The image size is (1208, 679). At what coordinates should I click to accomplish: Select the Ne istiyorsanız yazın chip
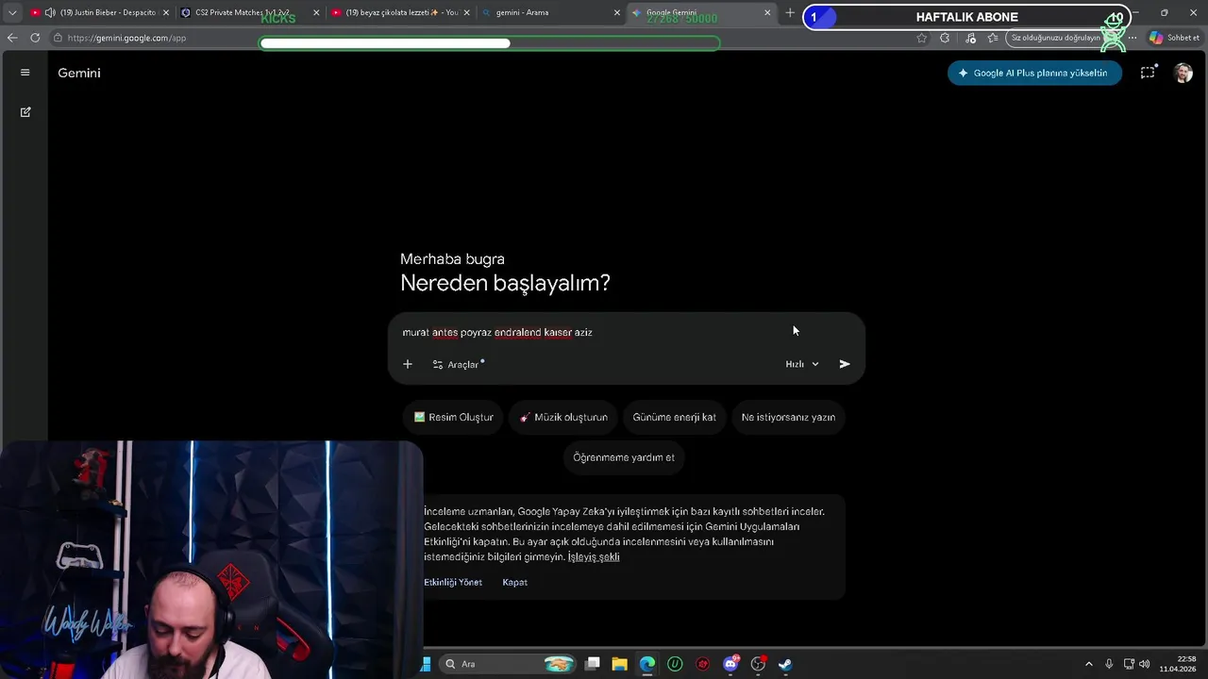pyautogui.click(x=788, y=417)
